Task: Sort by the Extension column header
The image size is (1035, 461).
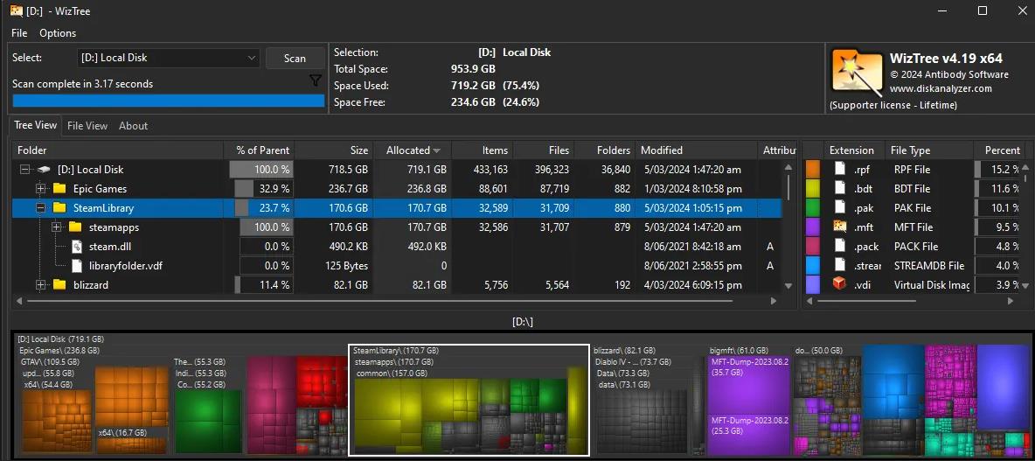Action: pos(853,150)
